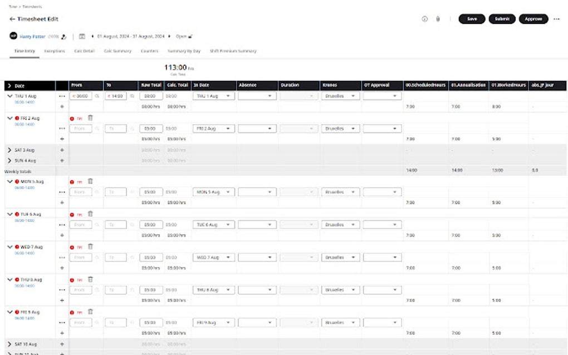Viewport: 568px width, 355px height.
Task: Go to the next pay period arrow
Action: click(x=169, y=36)
